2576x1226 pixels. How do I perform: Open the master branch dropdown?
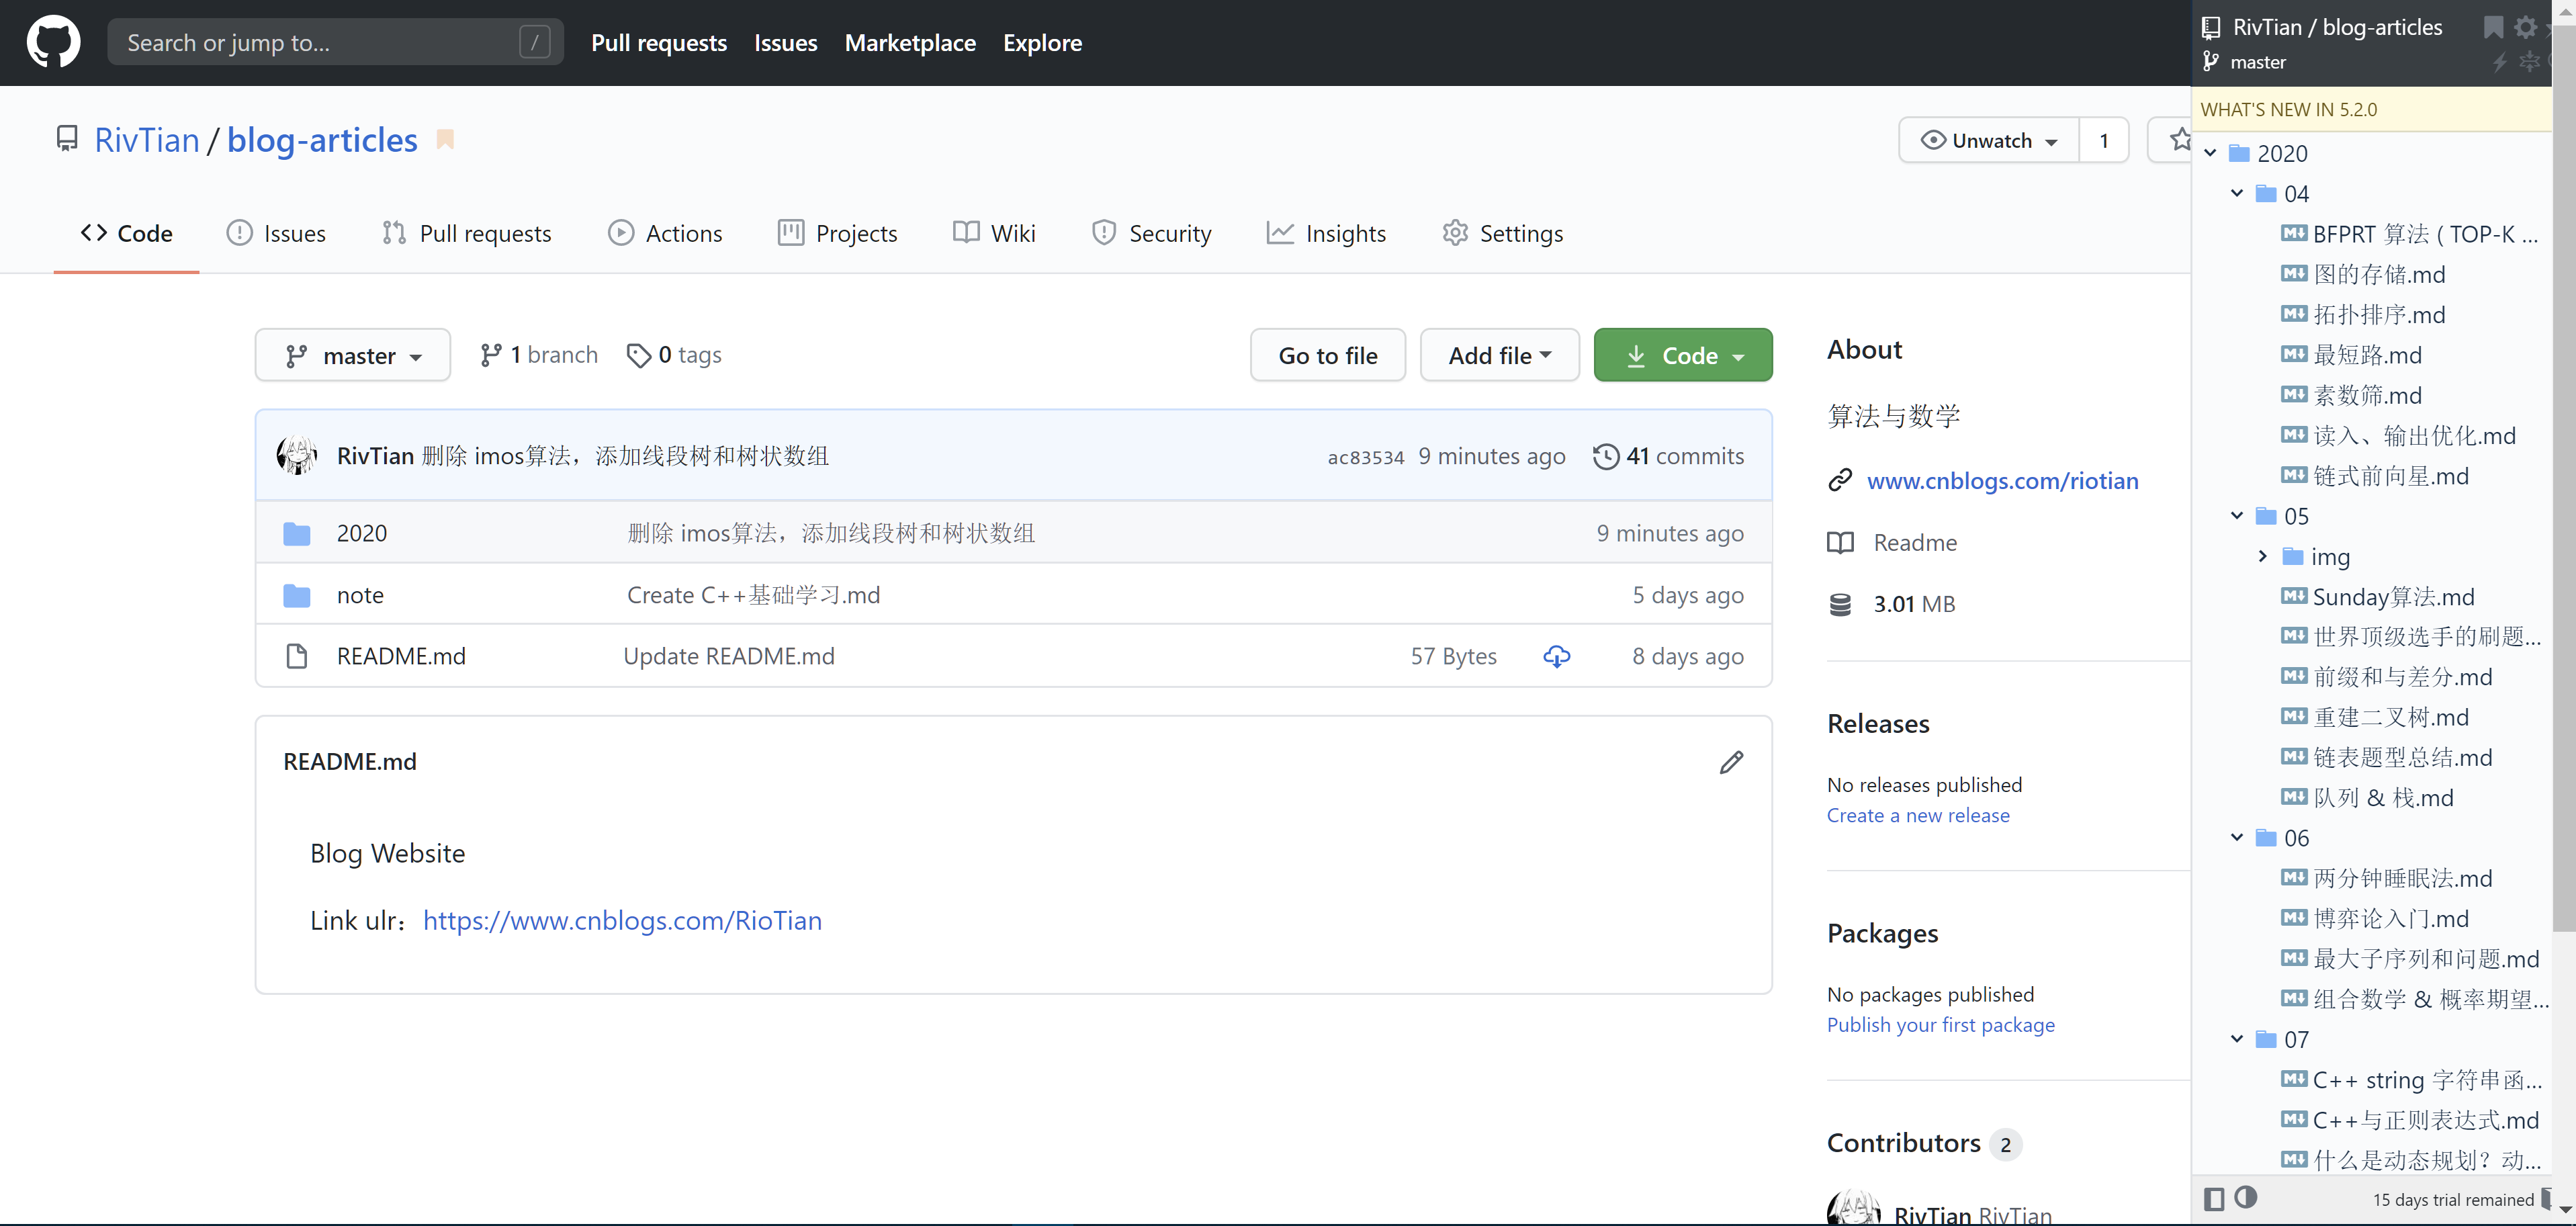click(353, 355)
